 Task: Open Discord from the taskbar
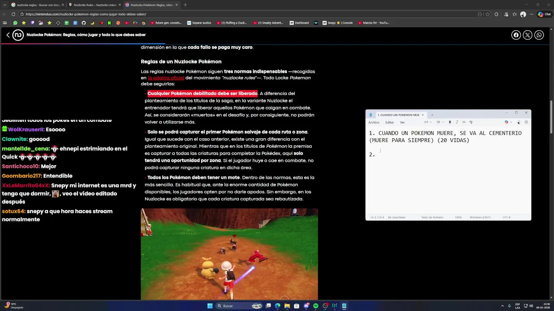pos(306,306)
